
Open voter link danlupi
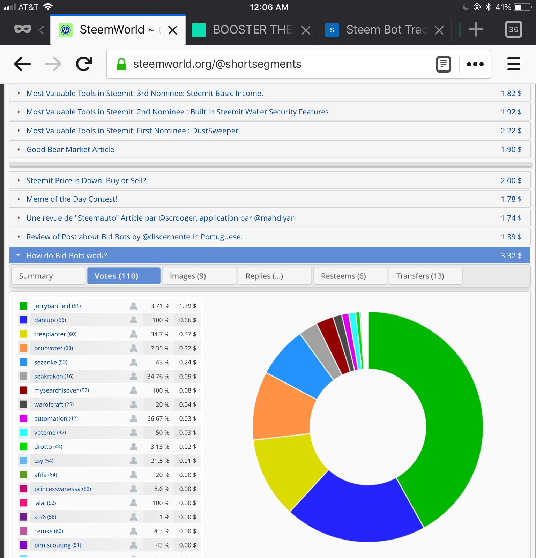pyautogui.click(x=50, y=320)
